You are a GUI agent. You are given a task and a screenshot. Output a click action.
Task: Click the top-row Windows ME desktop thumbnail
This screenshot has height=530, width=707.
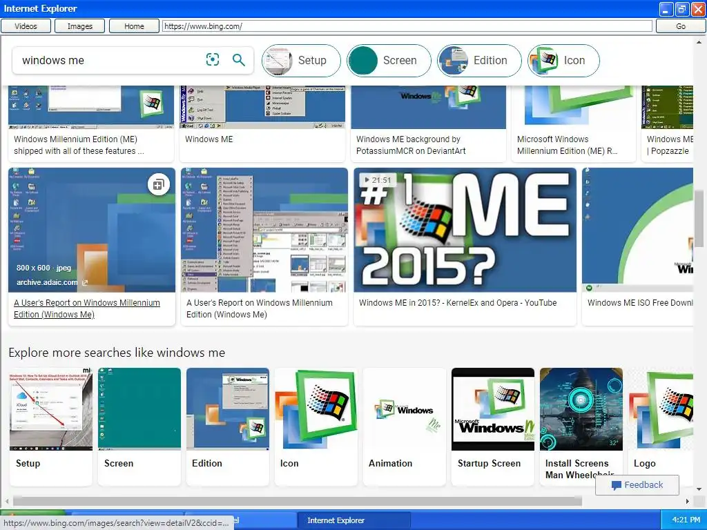262,107
